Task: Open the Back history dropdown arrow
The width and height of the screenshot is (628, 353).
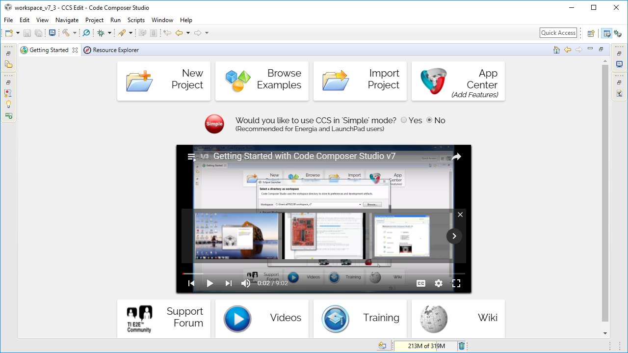Action: pos(188,33)
